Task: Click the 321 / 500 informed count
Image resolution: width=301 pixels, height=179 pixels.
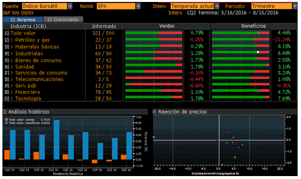Action: [103, 33]
